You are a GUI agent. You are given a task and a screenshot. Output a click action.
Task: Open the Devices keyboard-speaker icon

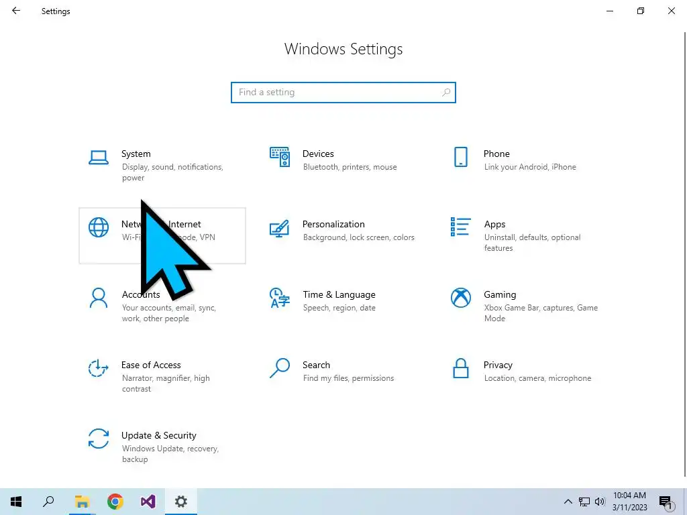[x=280, y=157]
